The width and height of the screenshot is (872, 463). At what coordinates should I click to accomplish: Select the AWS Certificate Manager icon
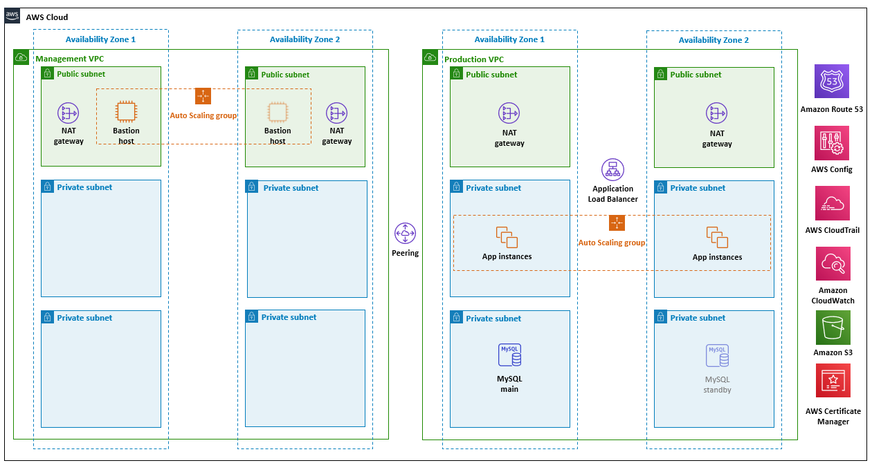click(832, 380)
